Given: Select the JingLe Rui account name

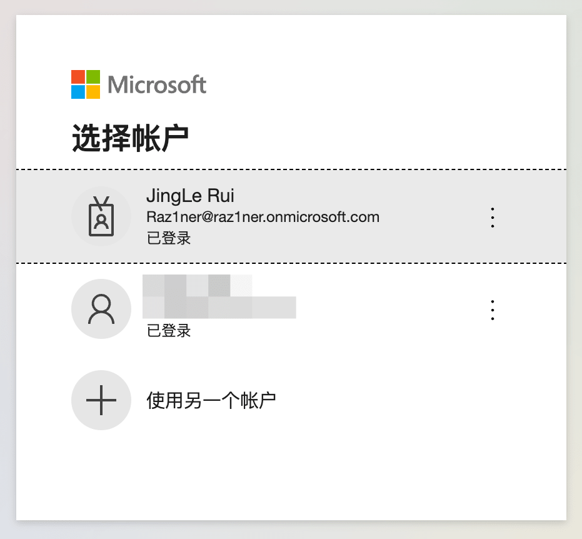Looking at the screenshot, I should (190, 196).
